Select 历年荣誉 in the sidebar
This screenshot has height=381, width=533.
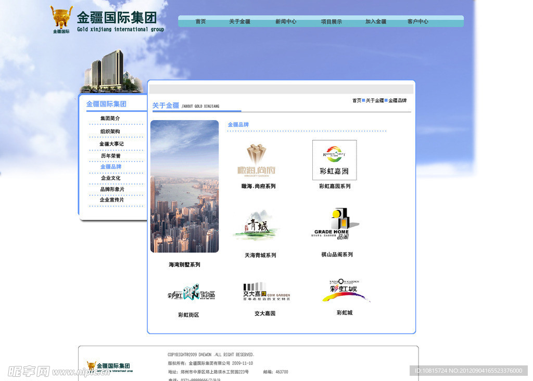tap(111, 156)
